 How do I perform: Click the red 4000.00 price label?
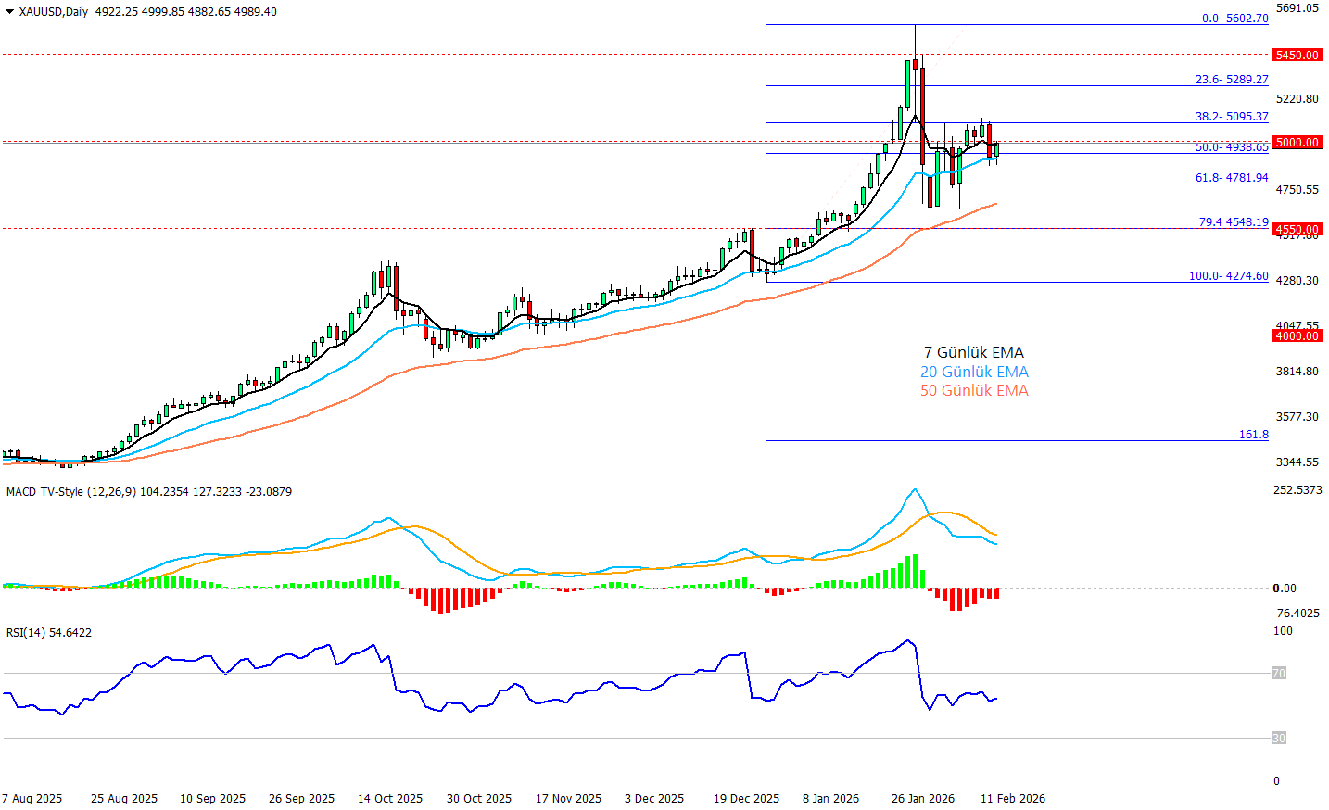point(1297,336)
